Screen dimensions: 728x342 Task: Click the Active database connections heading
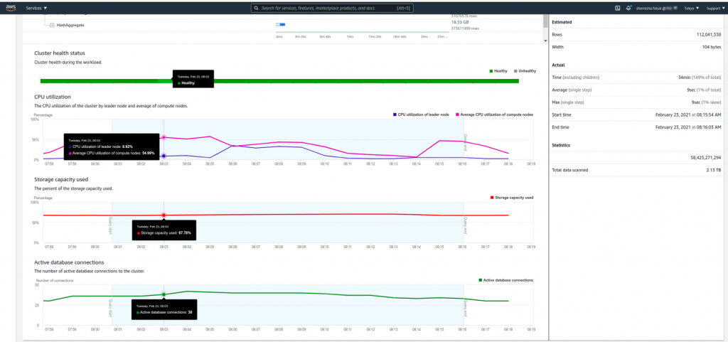pos(69,262)
